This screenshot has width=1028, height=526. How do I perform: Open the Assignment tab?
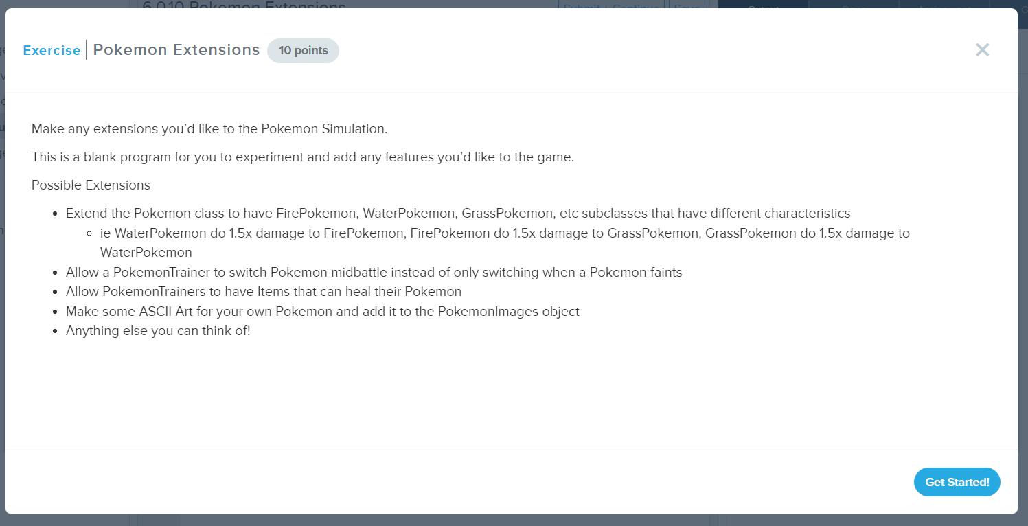click(x=945, y=7)
